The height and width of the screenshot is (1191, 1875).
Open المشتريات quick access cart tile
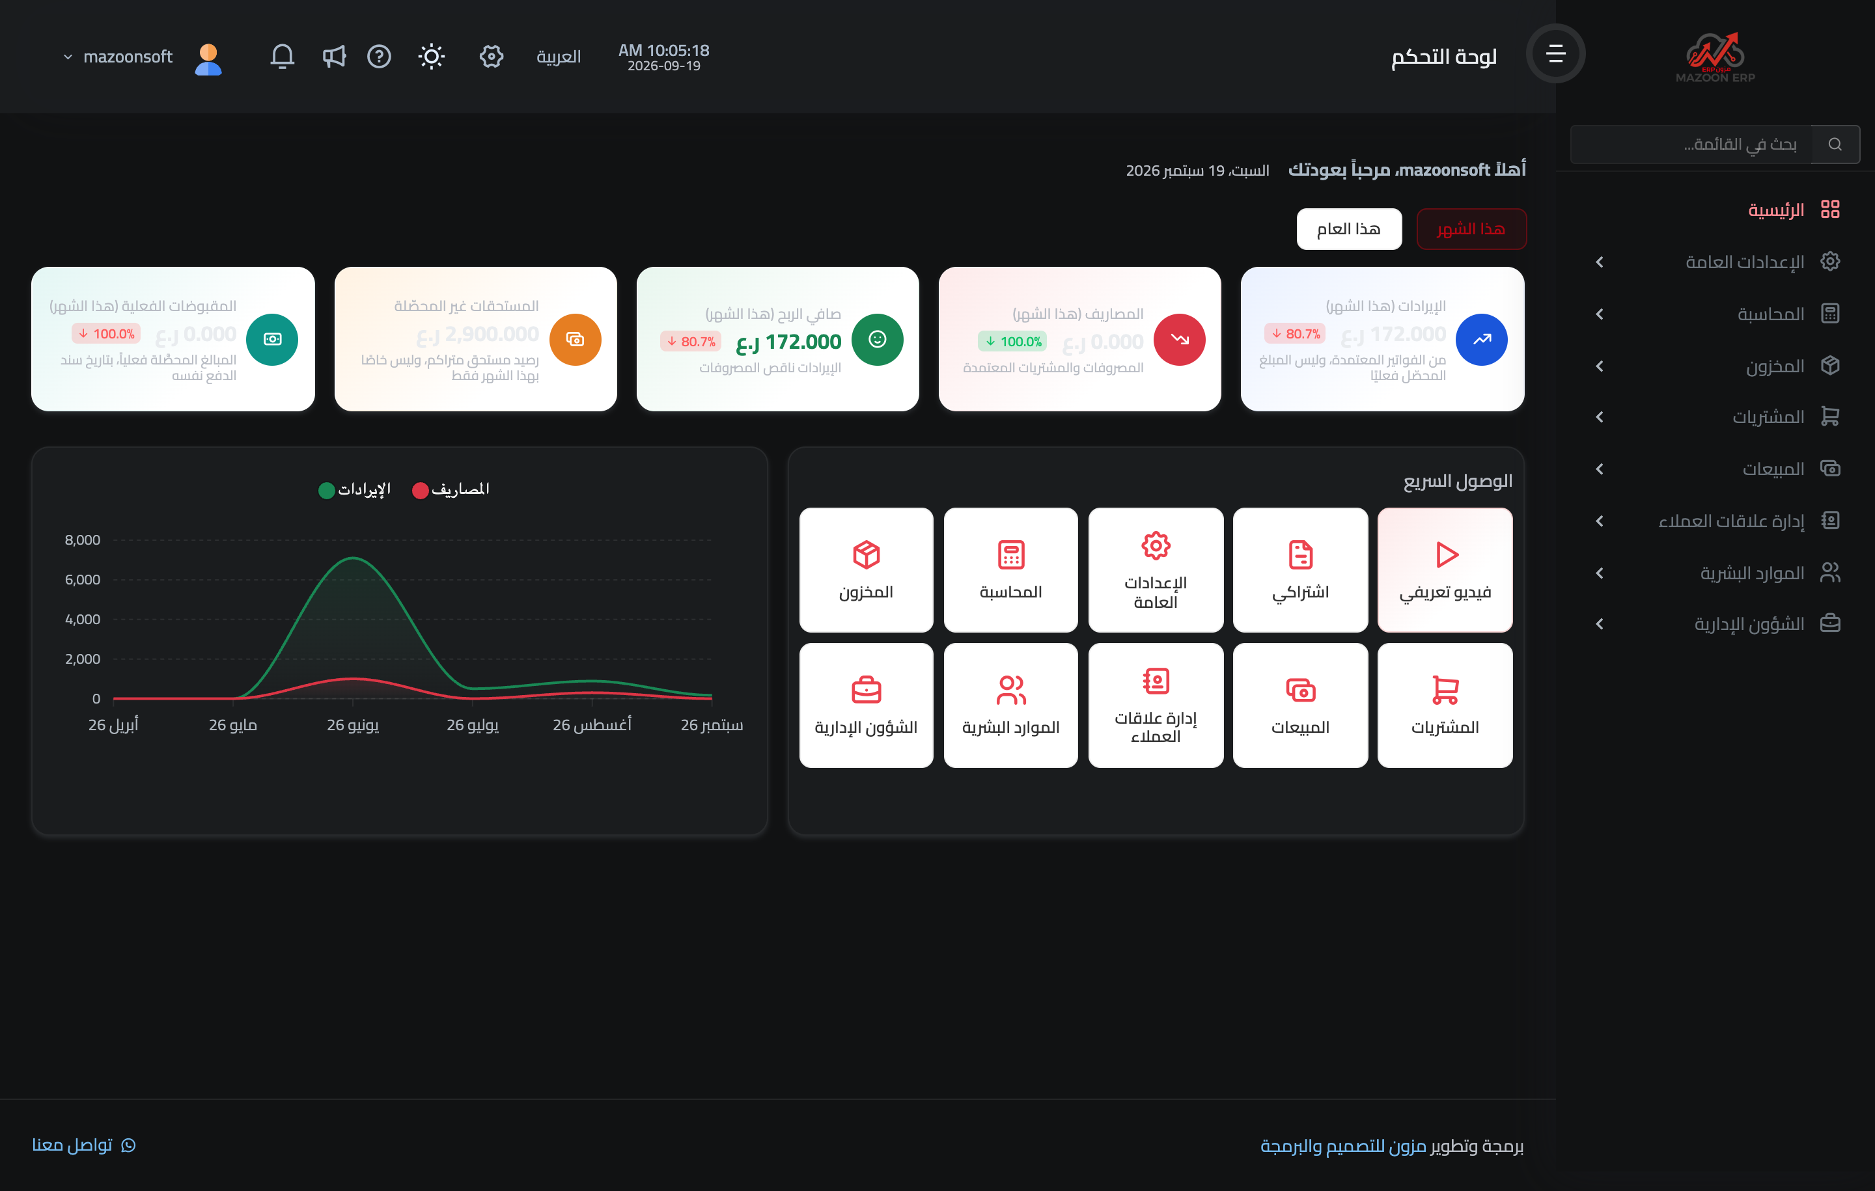1445,705
